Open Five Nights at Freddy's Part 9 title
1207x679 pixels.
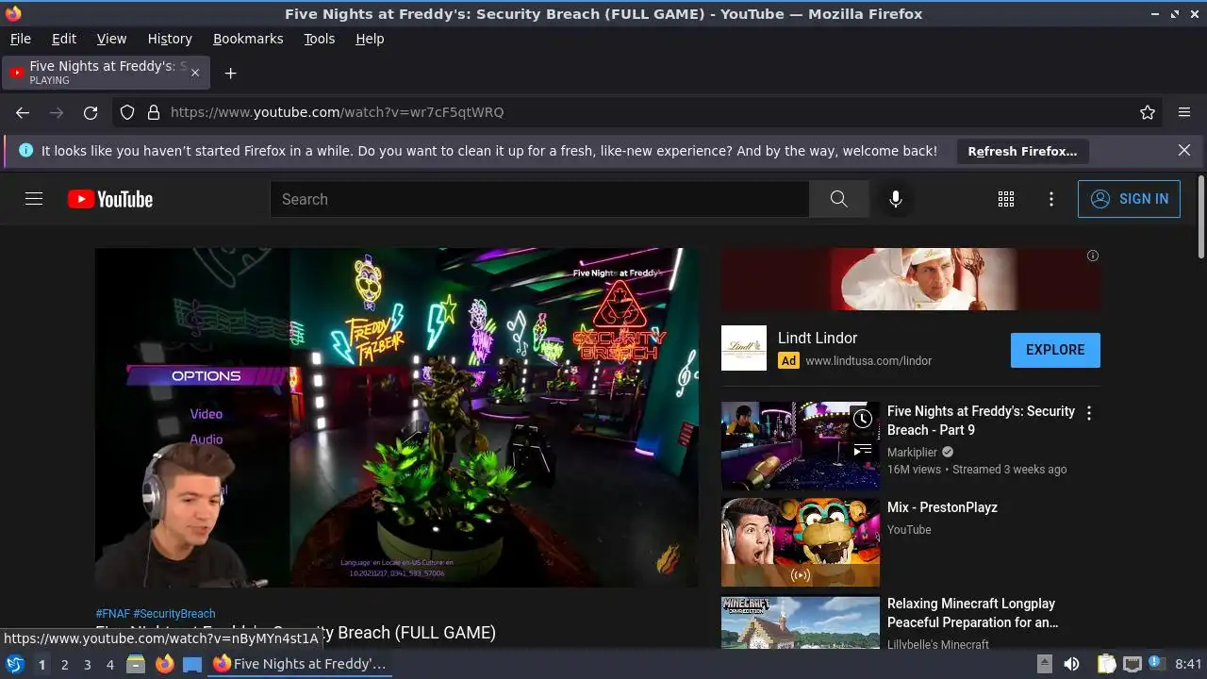pos(981,421)
